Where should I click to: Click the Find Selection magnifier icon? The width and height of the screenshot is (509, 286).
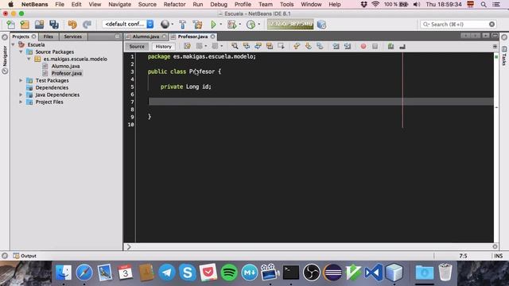tap(235, 46)
